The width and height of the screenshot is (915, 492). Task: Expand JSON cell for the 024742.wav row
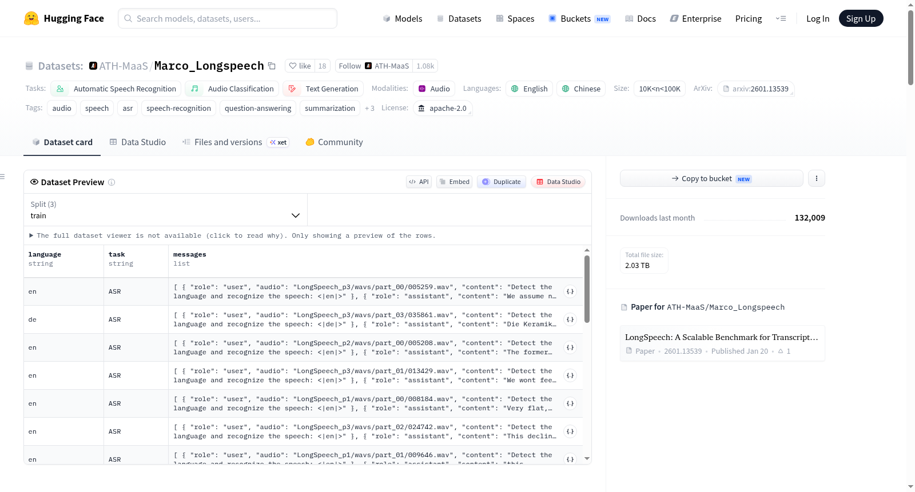point(570,431)
